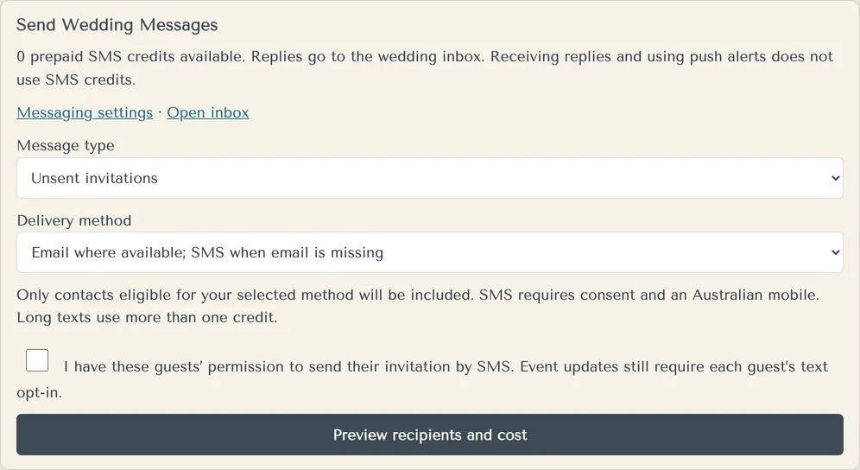Open the Messaging settings link
Viewport: 860px width, 470px height.
85,112
